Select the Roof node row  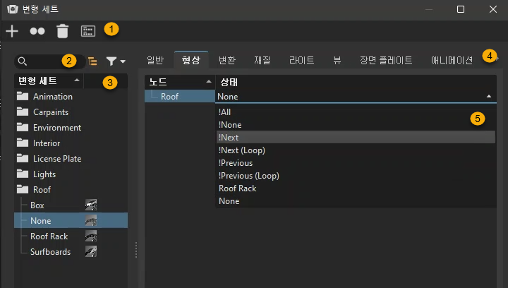[180, 97]
